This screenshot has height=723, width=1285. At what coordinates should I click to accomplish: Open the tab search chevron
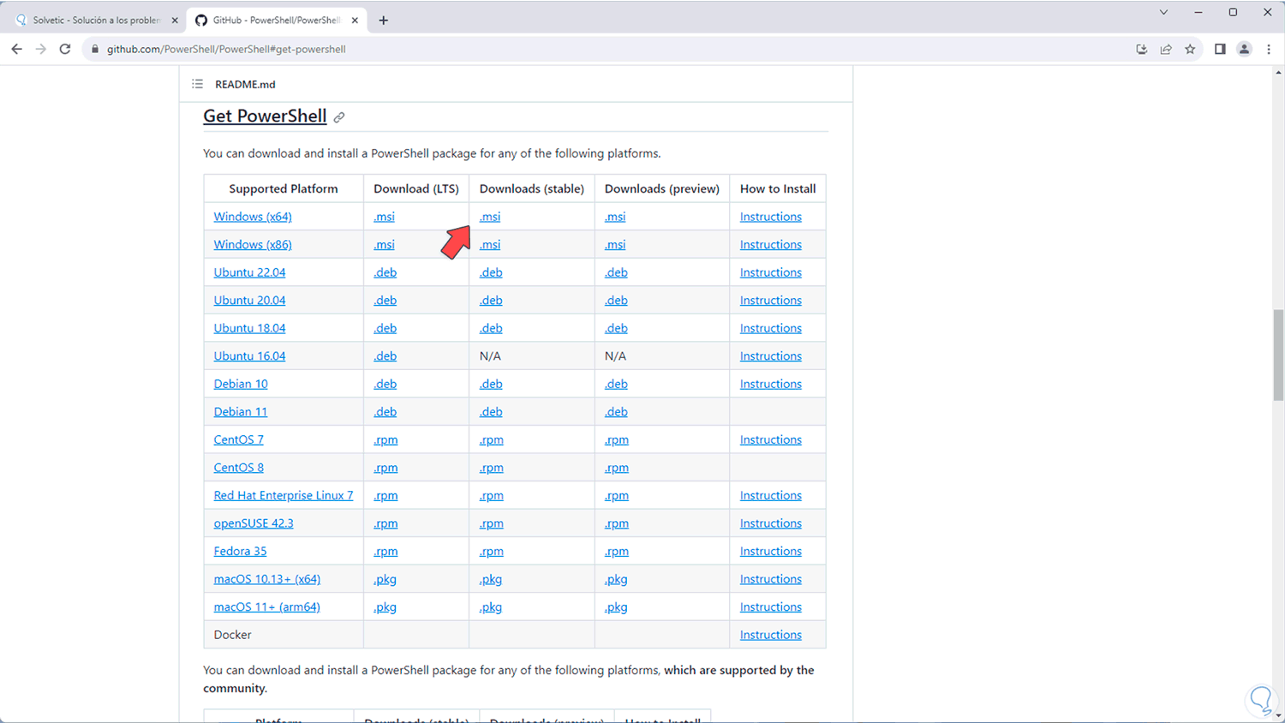[x=1163, y=12]
